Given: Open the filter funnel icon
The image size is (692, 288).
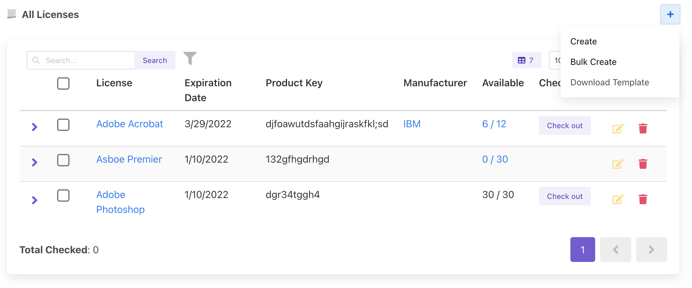Looking at the screenshot, I should (190, 58).
